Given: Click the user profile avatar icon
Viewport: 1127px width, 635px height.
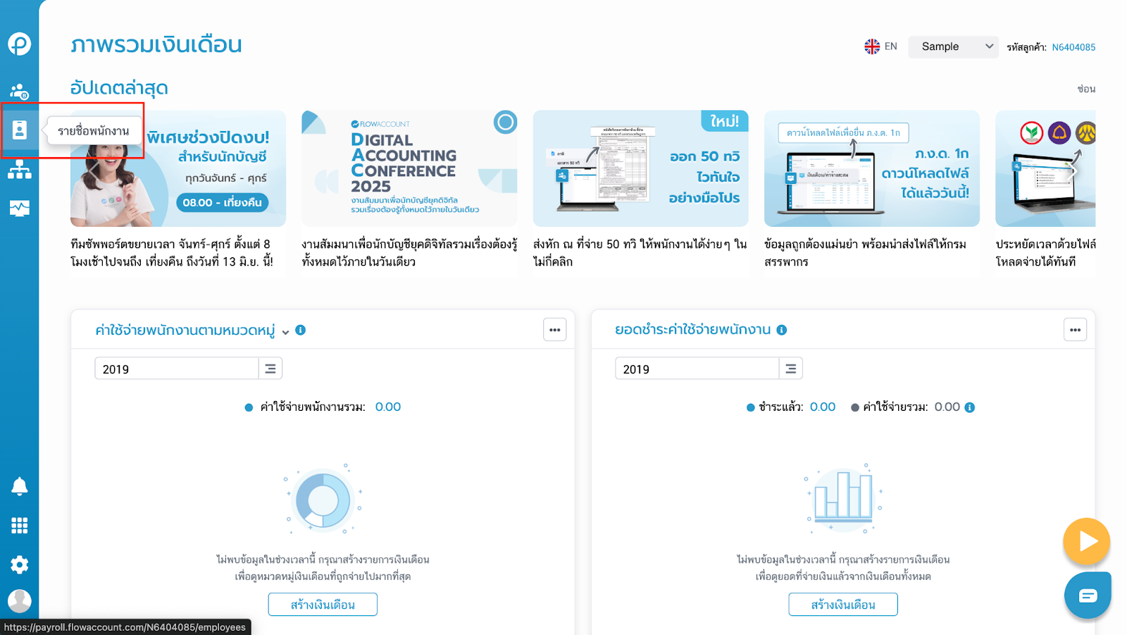Looking at the screenshot, I should [19, 601].
